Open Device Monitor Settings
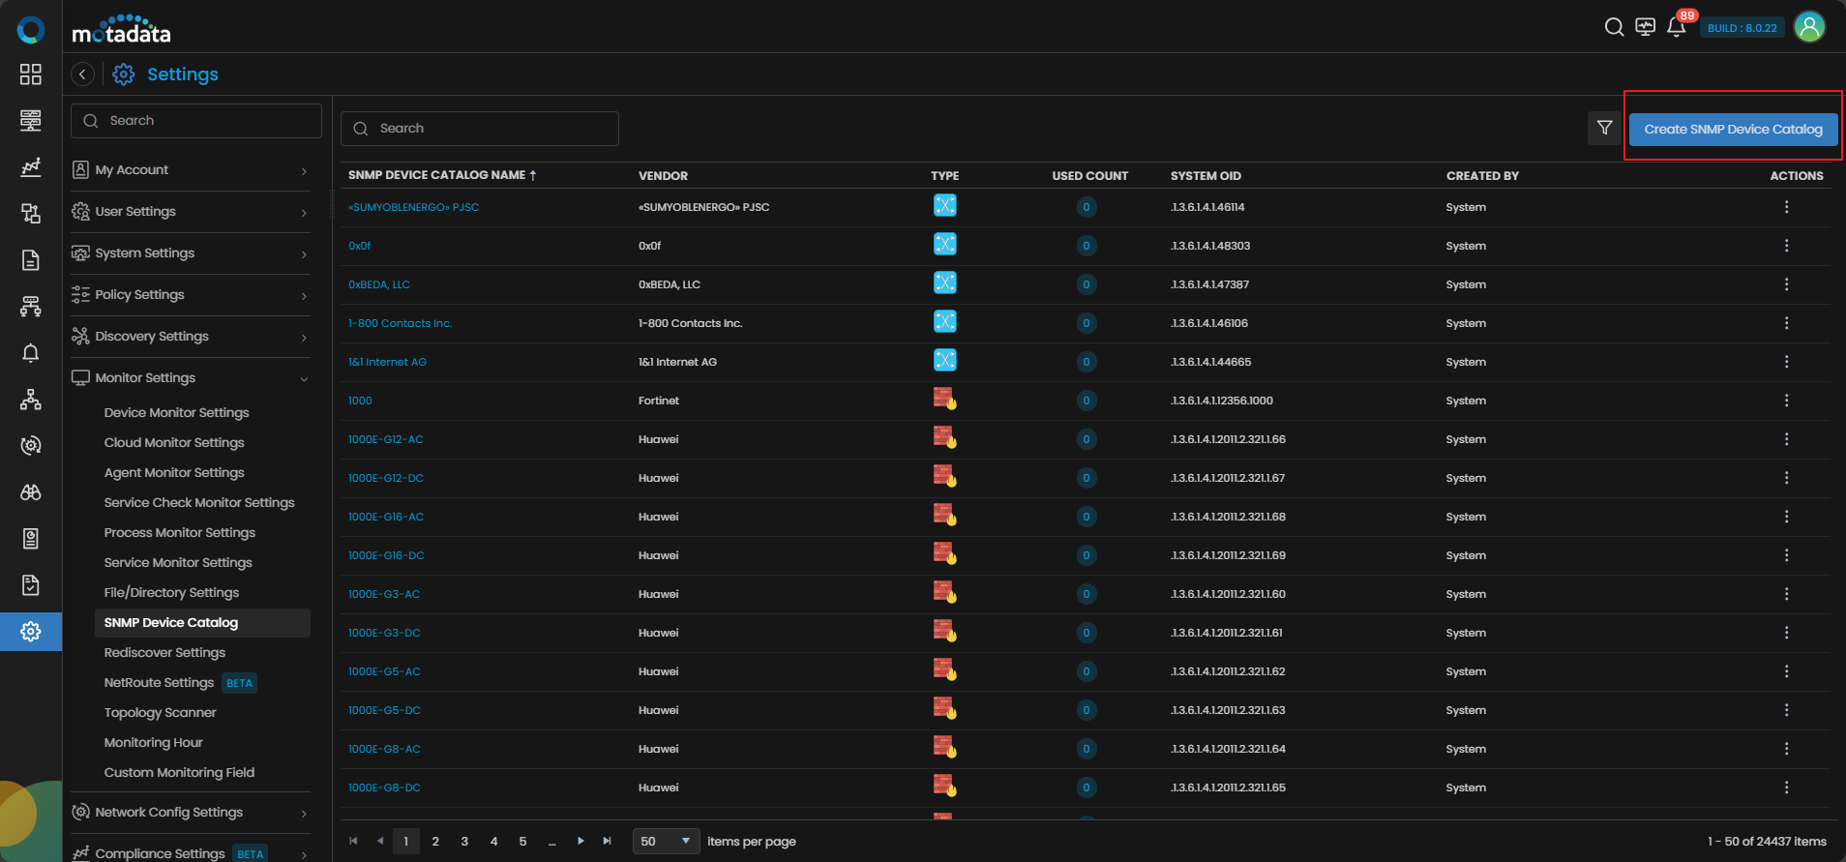 point(177,413)
